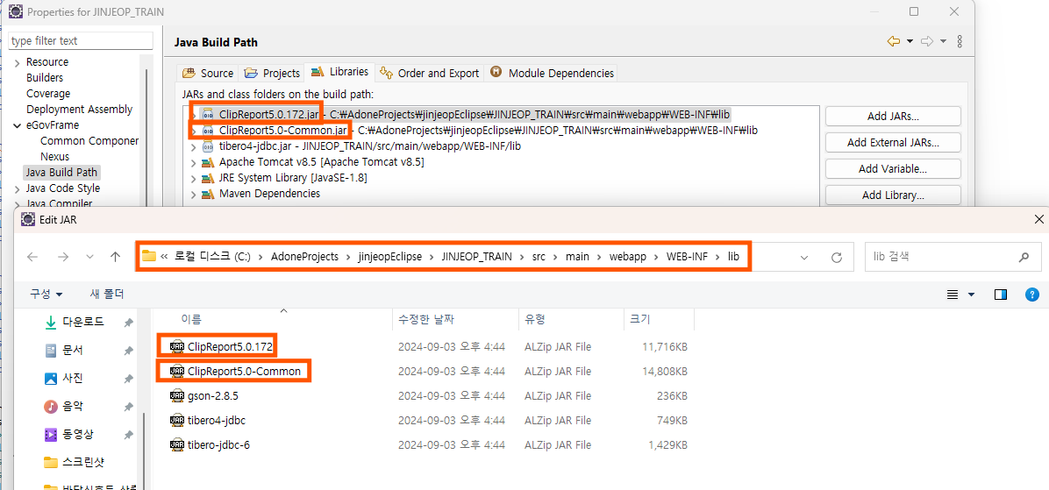Toggle the preview pane icon
Viewport: 1049px width, 490px height.
(1001, 295)
